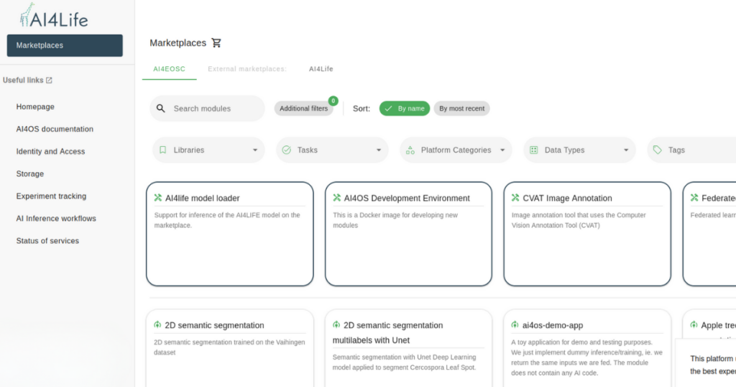This screenshot has width=736, height=387.
Task: Click the tools icon on AI4life model loader card
Action: click(158, 198)
